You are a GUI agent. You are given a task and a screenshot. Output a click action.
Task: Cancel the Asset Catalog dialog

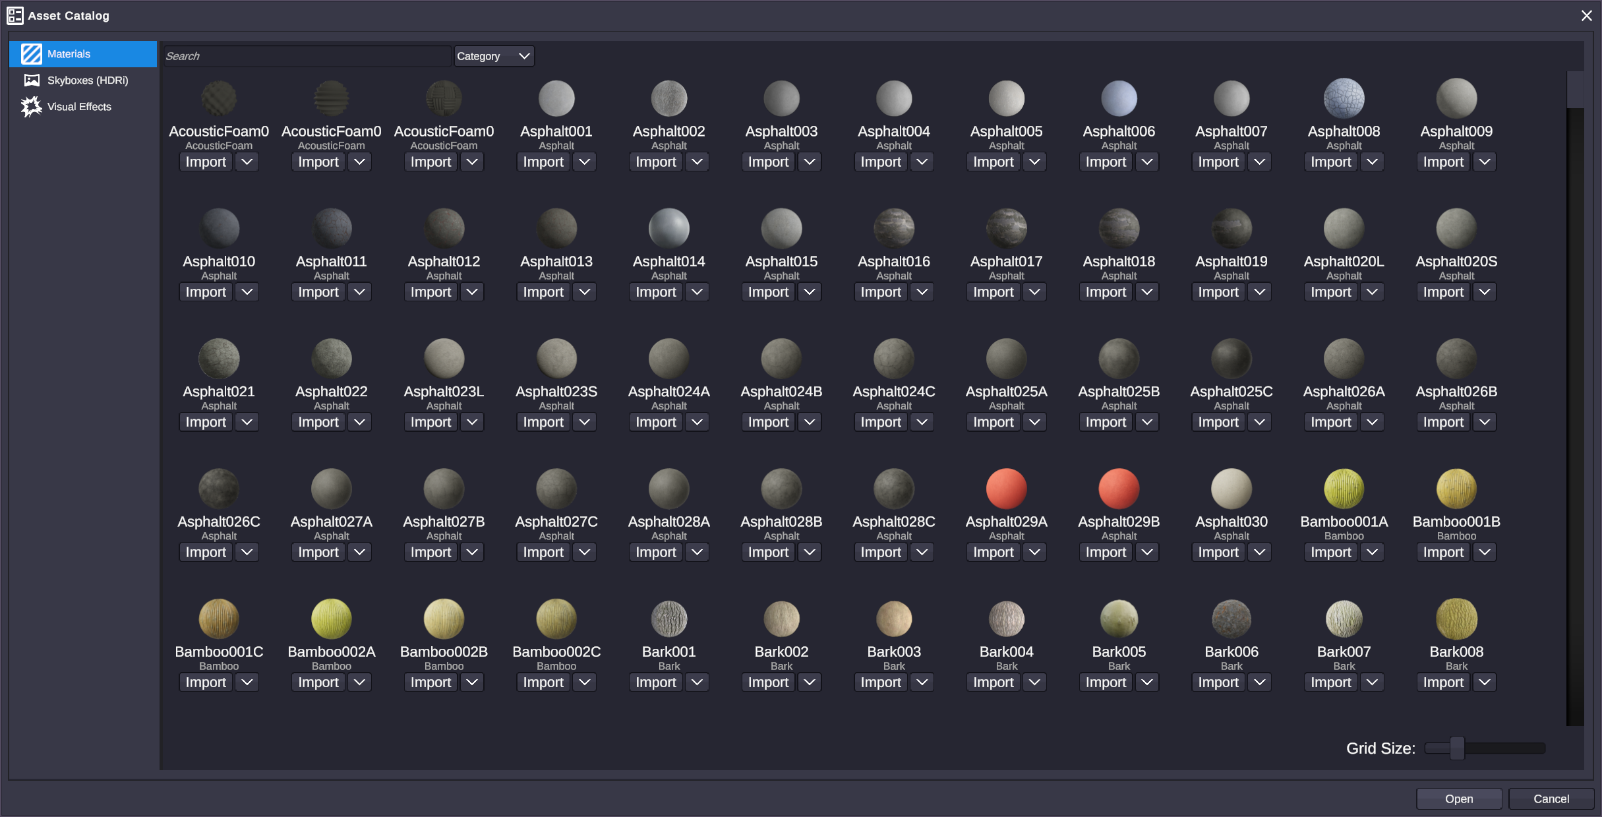tap(1551, 799)
